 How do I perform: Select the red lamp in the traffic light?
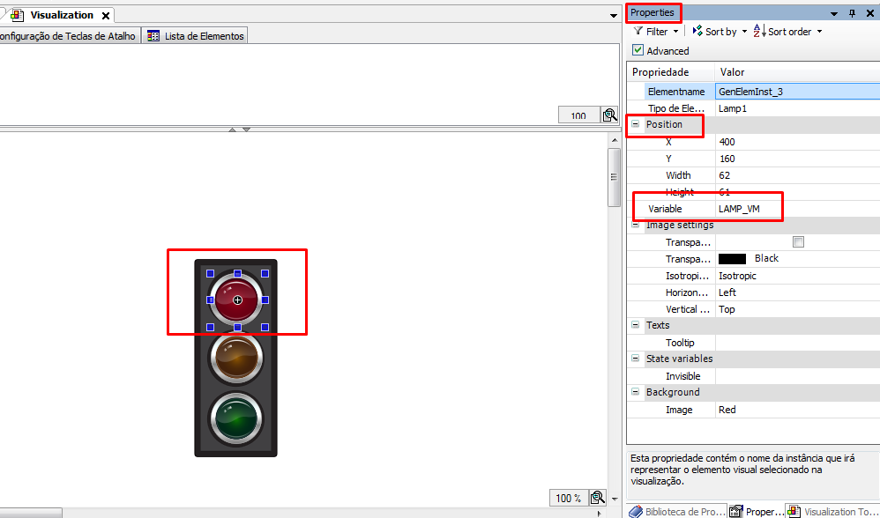[236, 300]
